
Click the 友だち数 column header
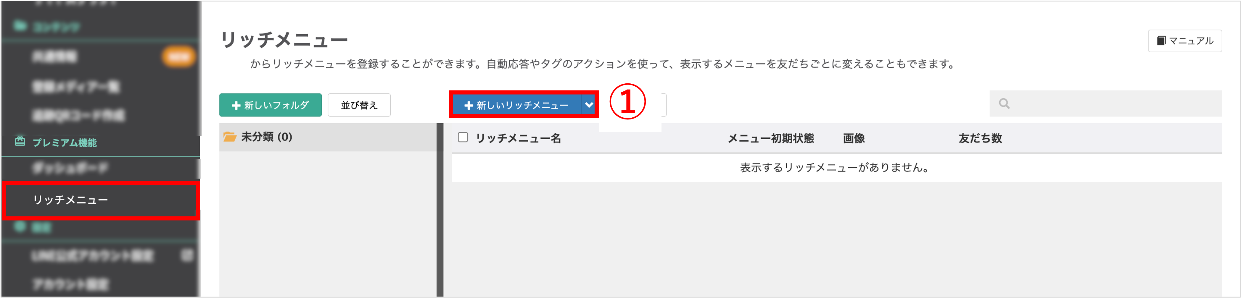tap(980, 139)
